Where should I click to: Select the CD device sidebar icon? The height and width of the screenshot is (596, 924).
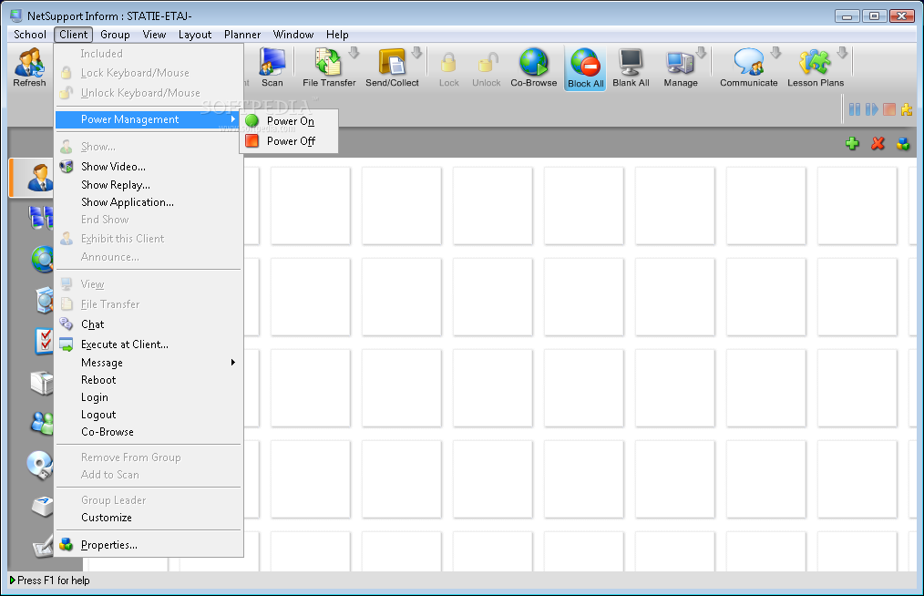(40, 465)
